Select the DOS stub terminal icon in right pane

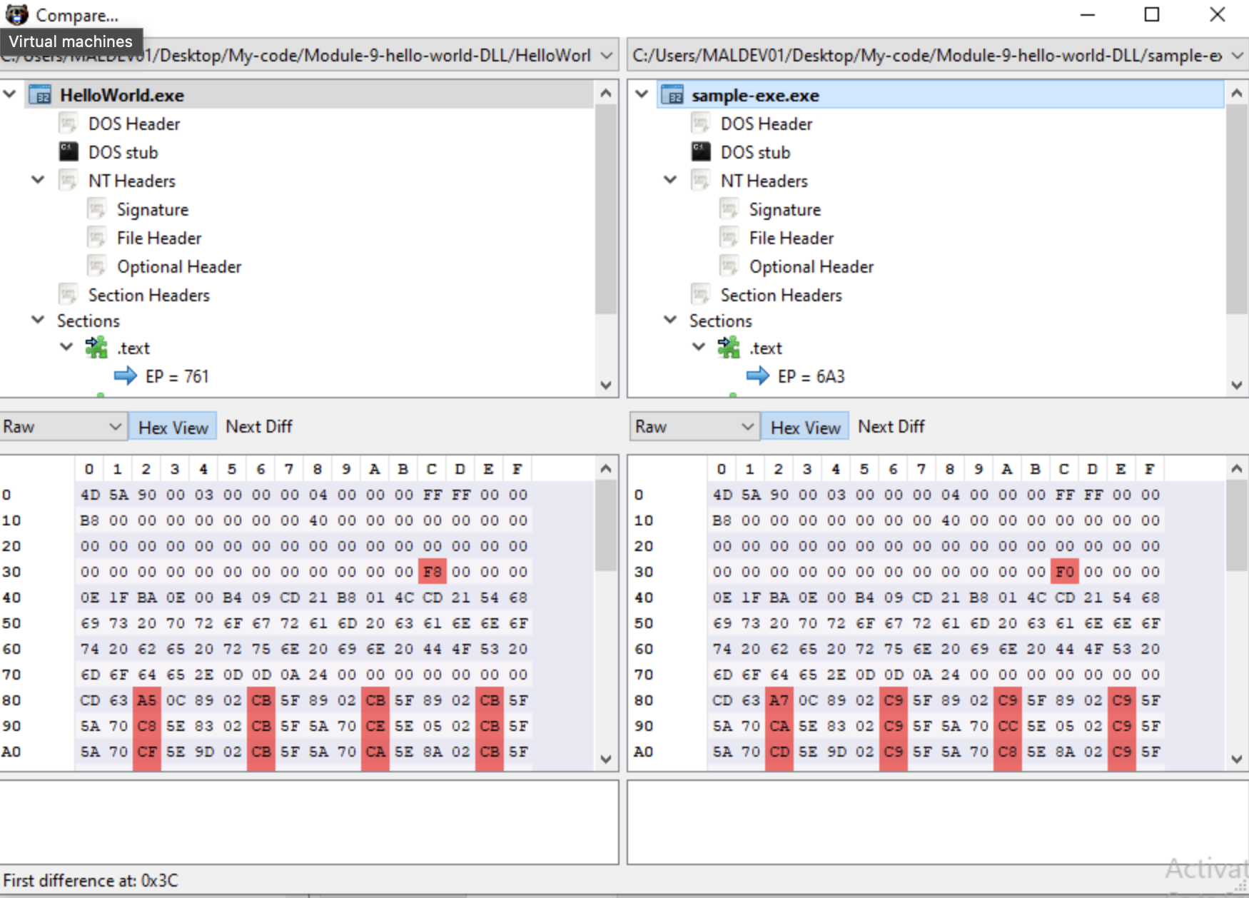pos(701,151)
